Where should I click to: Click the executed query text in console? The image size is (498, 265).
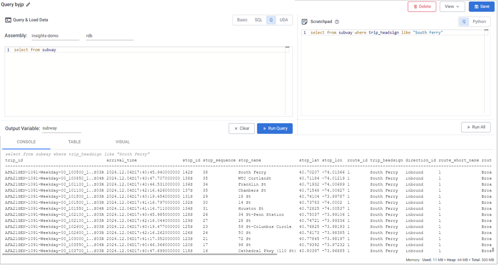[x=77, y=154]
